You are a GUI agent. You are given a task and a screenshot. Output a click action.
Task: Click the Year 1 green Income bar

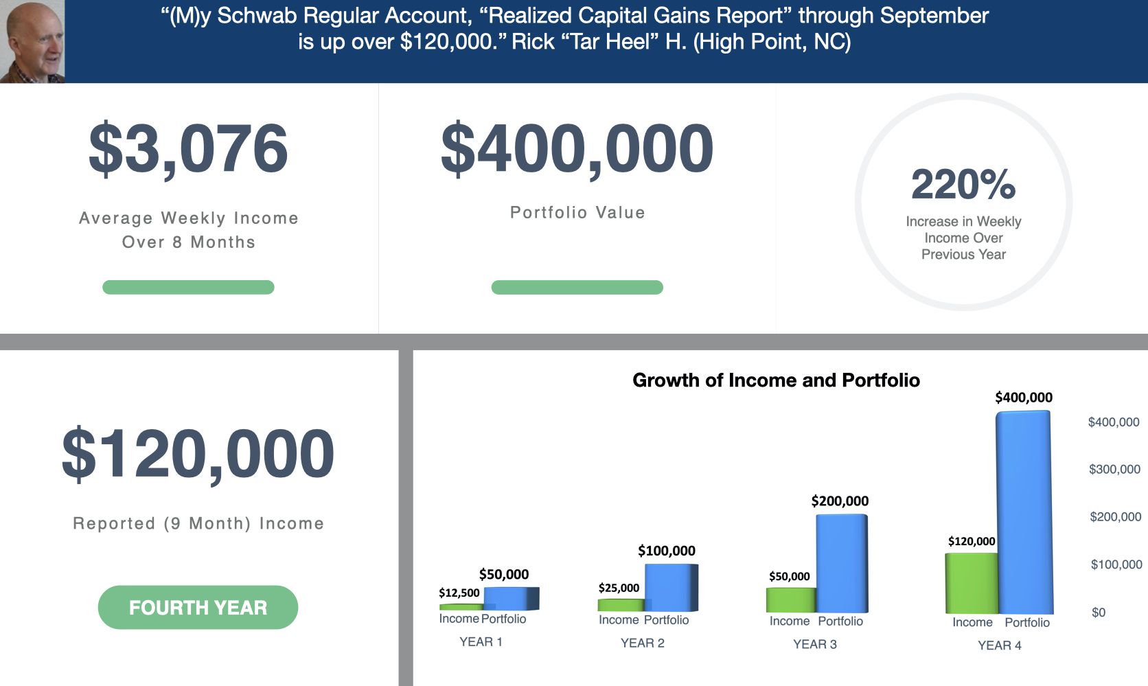click(x=460, y=607)
